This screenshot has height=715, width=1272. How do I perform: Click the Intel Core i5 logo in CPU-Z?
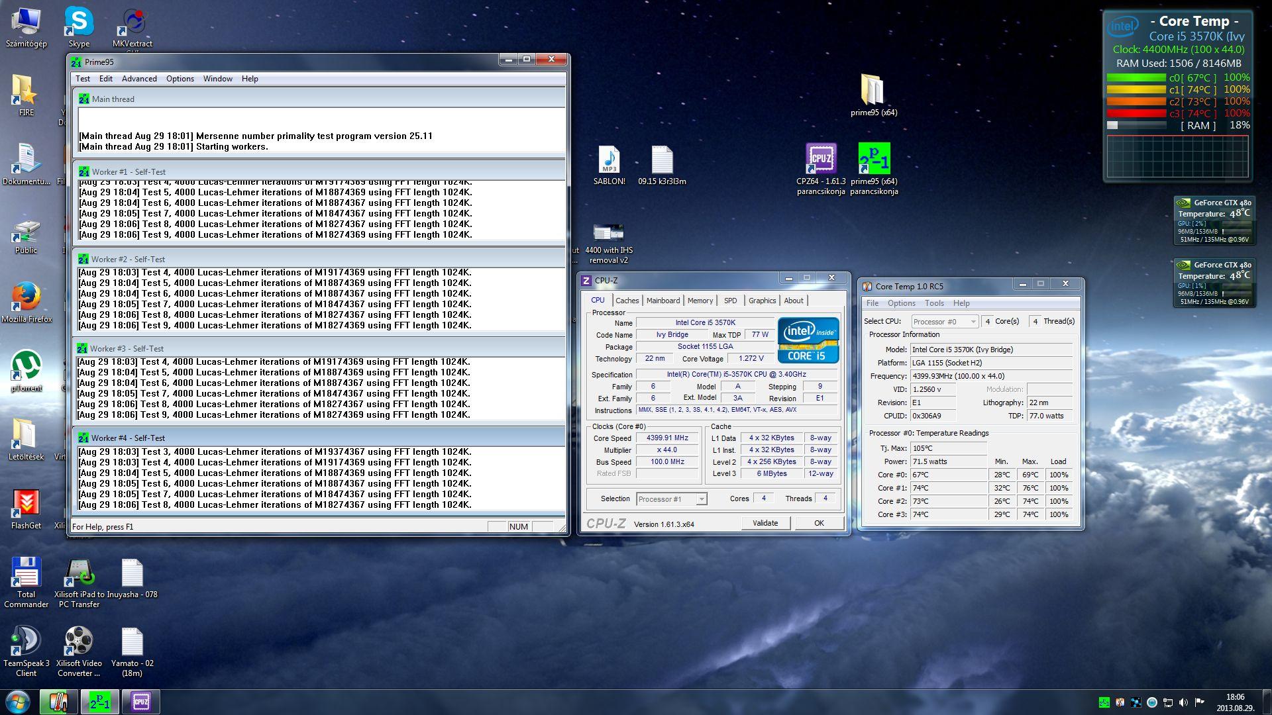[x=808, y=340]
